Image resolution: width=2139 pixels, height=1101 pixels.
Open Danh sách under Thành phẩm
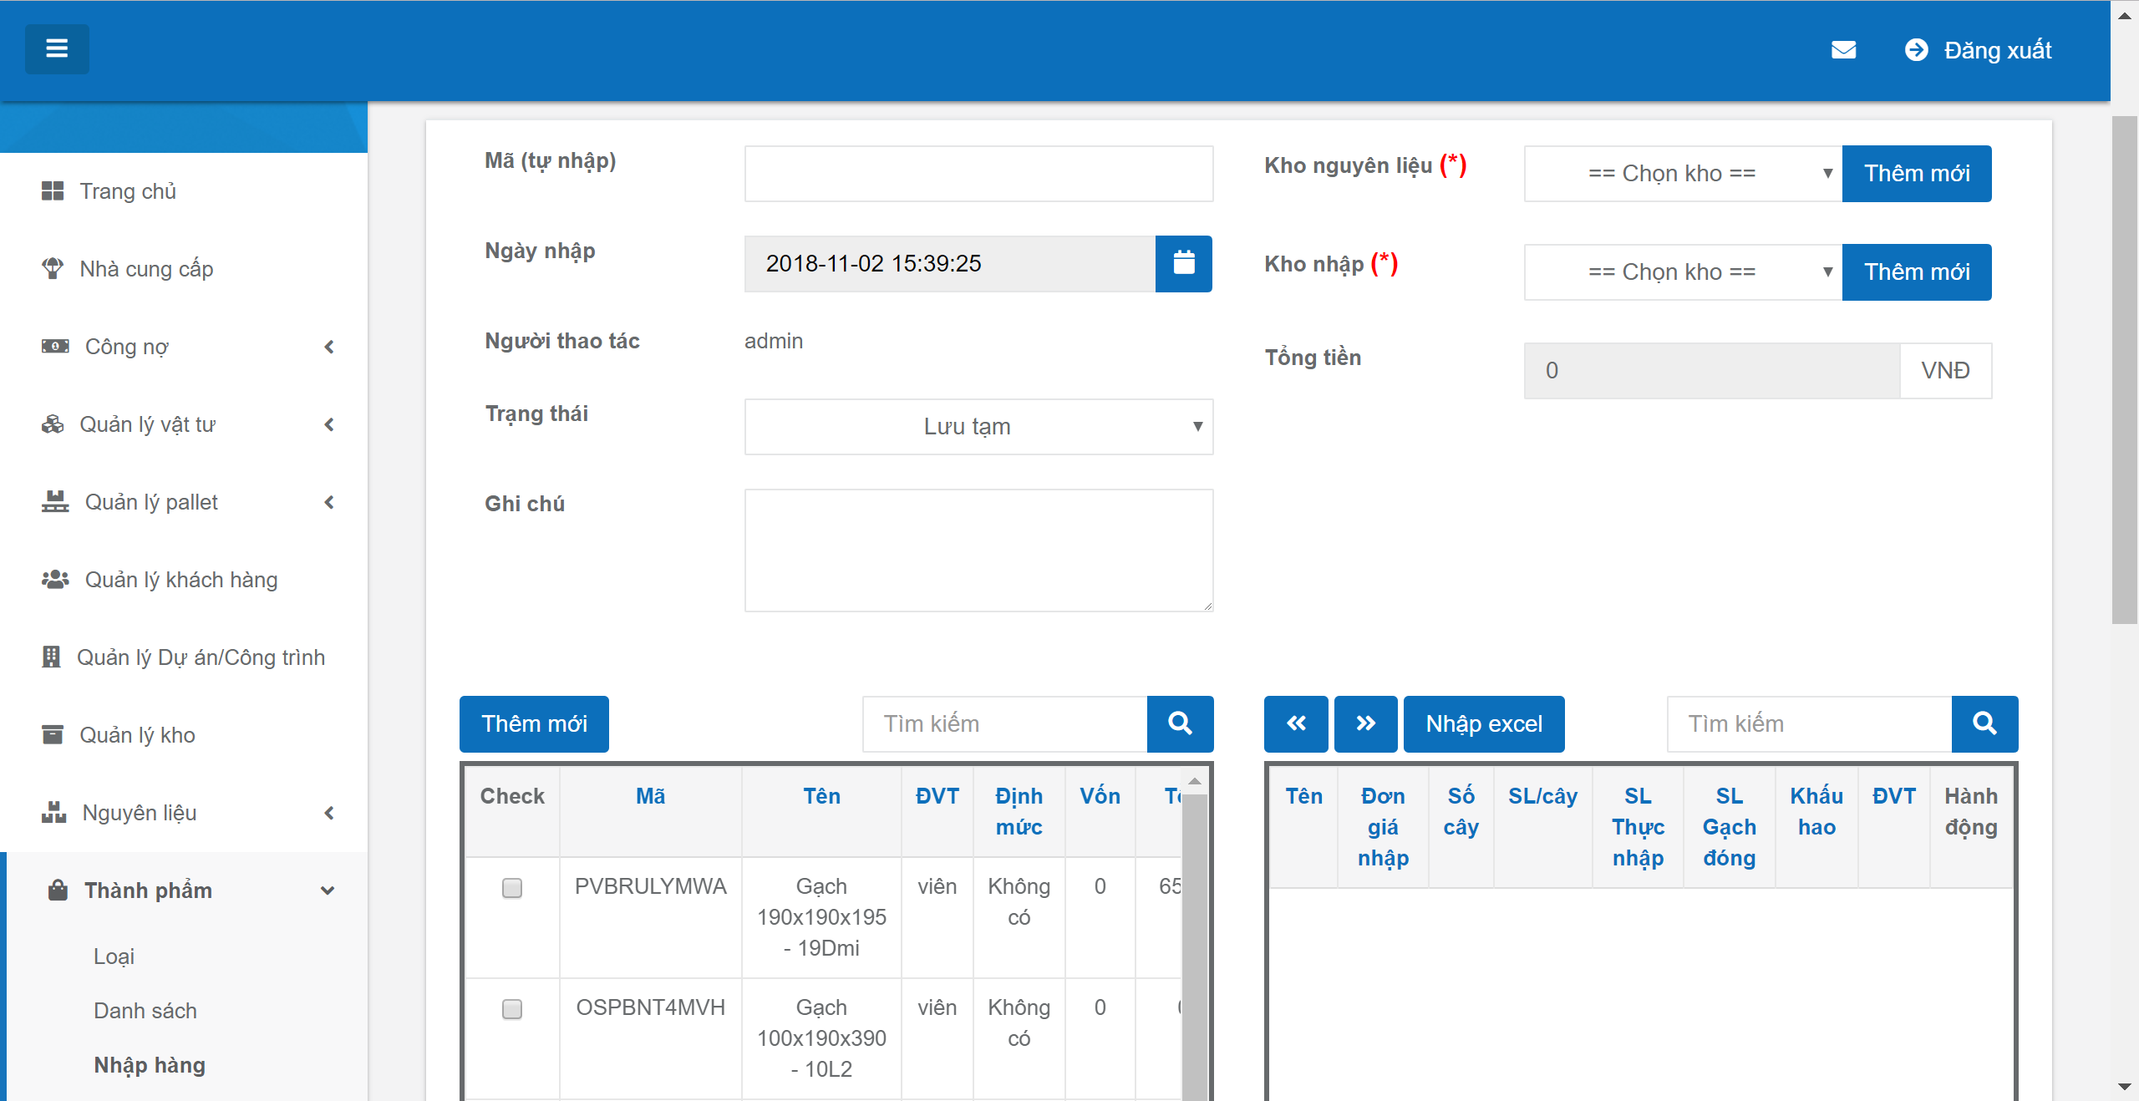pyautogui.click(x=145, y=1011)
